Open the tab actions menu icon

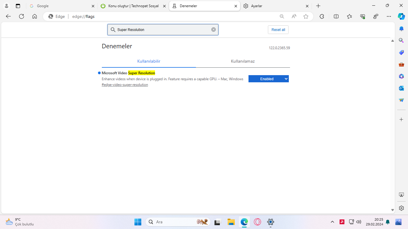click(x=18, y=6)
